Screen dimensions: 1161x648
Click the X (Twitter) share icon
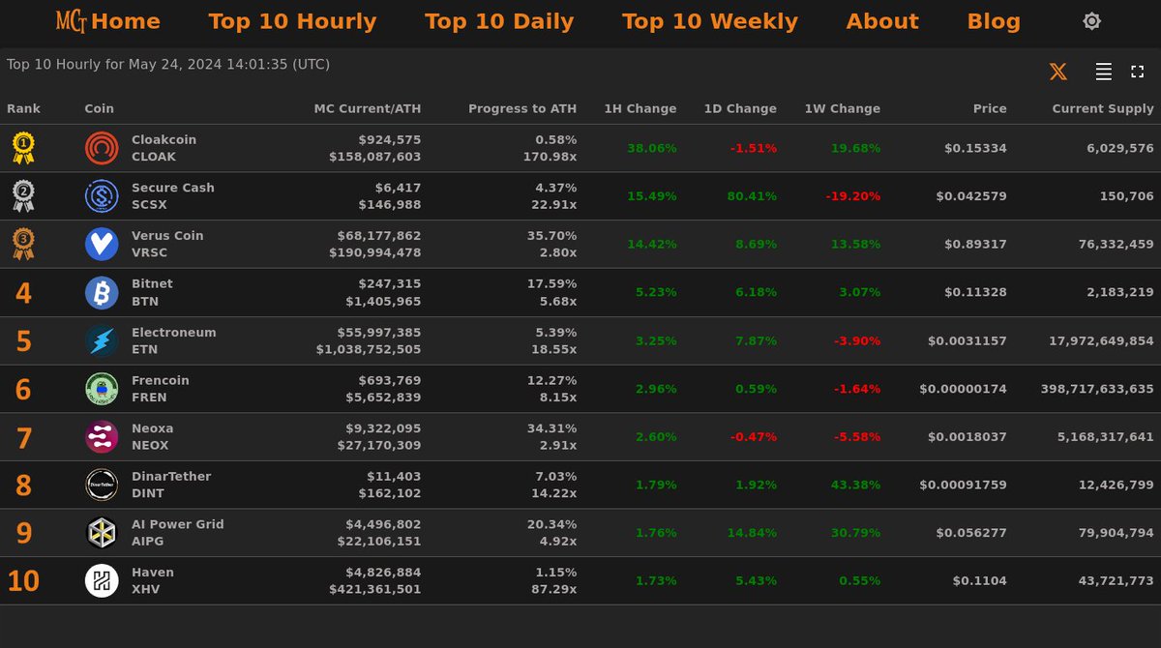tap(1058, 72)
